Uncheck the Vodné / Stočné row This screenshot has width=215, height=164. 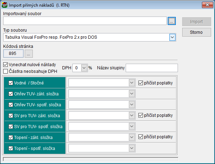pyautogui.click(x=11, y=83)
